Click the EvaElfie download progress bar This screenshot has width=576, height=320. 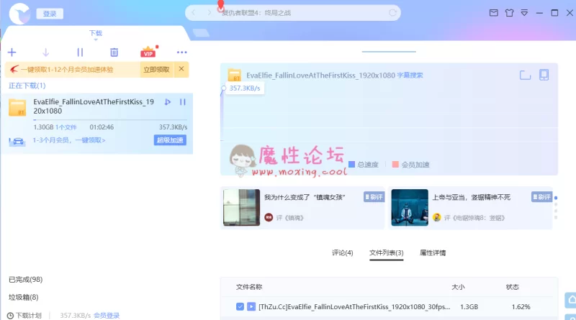point(110,120)
